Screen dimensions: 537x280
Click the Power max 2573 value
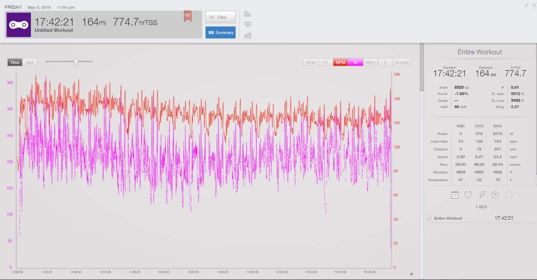[x=497, y=134]
